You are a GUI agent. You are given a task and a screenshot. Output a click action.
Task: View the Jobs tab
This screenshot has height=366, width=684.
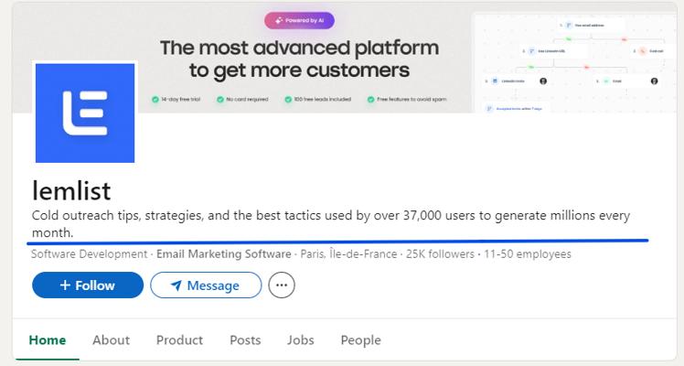pyautogui.click(x=301, y=340)
